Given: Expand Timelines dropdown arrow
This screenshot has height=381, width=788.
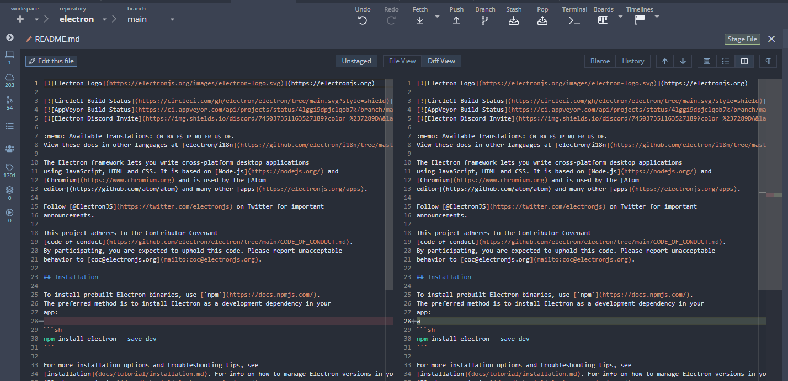Looking at the screenshot, I should coord(657,16).
